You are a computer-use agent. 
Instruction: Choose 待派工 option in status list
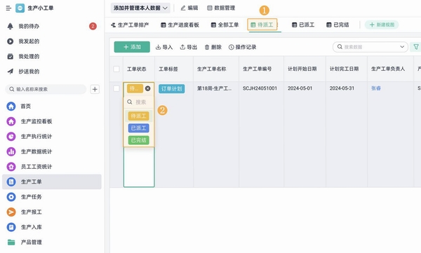tap(138, 116)
